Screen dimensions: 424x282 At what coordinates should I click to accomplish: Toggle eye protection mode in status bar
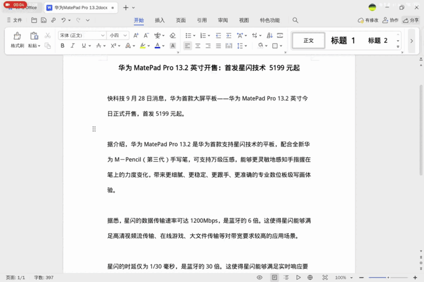point(260,277)
